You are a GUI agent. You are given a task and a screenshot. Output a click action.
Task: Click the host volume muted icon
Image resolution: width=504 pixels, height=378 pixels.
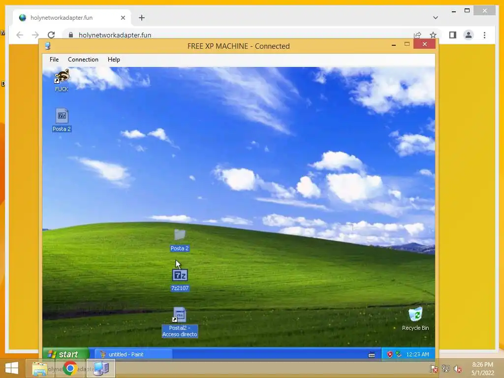(457, 369)
